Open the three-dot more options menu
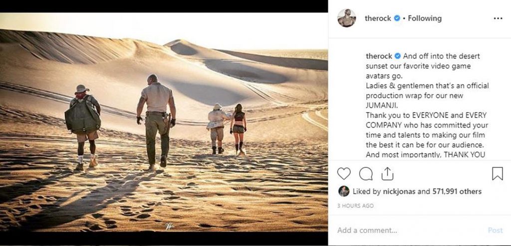 click(498, 18)
